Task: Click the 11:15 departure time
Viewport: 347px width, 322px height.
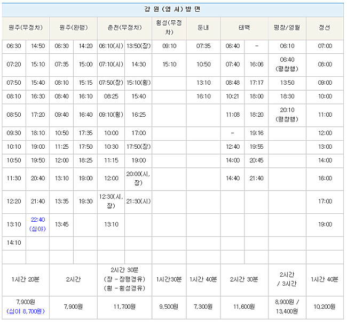Action: pyautogui.click(x=111, y=160)
